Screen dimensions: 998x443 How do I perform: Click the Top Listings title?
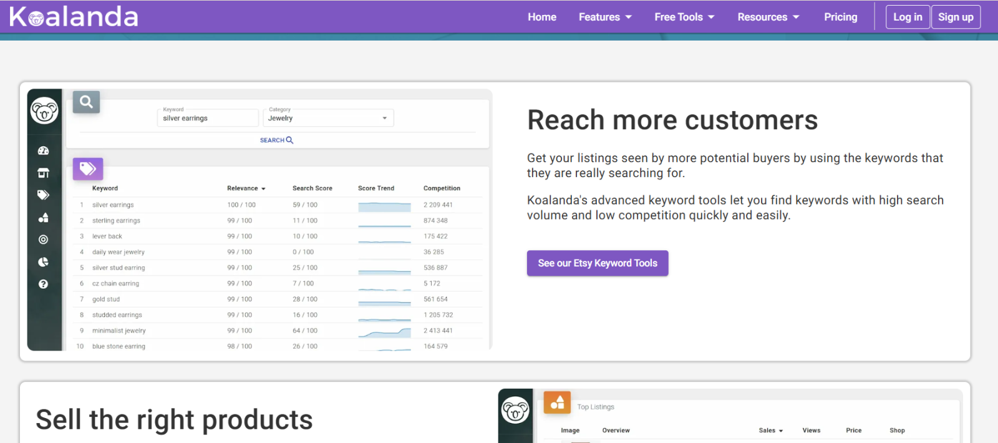coord(596,407)
